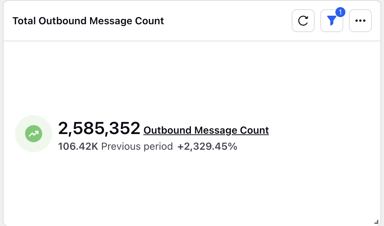Click the blue filter count badge showing 1

click(340, 12)
